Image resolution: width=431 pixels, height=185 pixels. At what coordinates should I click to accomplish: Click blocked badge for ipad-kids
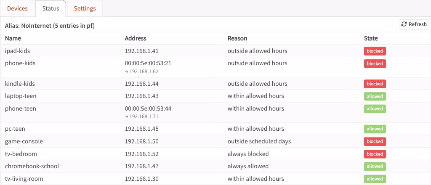(375, 51)
